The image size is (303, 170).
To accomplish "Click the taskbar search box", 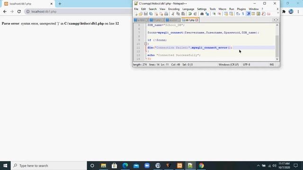I will [x=49, y=166].
